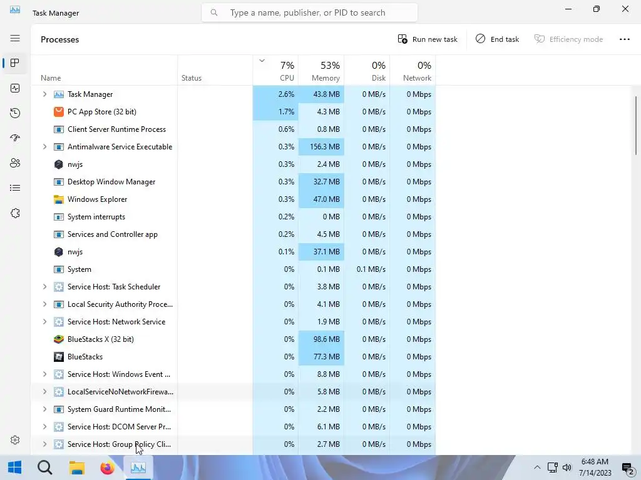
Task: Expand Service Host: Group Policy Client
Action: coord(44,444)
